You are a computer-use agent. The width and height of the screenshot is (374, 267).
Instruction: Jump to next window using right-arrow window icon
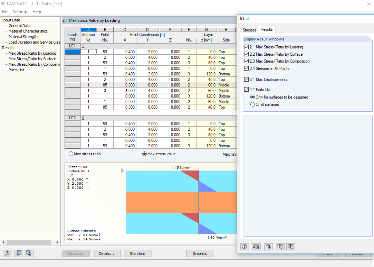pyautogui.click(x=29, y=253)
